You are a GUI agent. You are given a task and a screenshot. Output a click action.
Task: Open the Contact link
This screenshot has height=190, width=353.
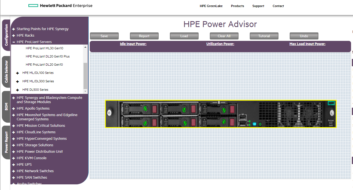point(278,6)
